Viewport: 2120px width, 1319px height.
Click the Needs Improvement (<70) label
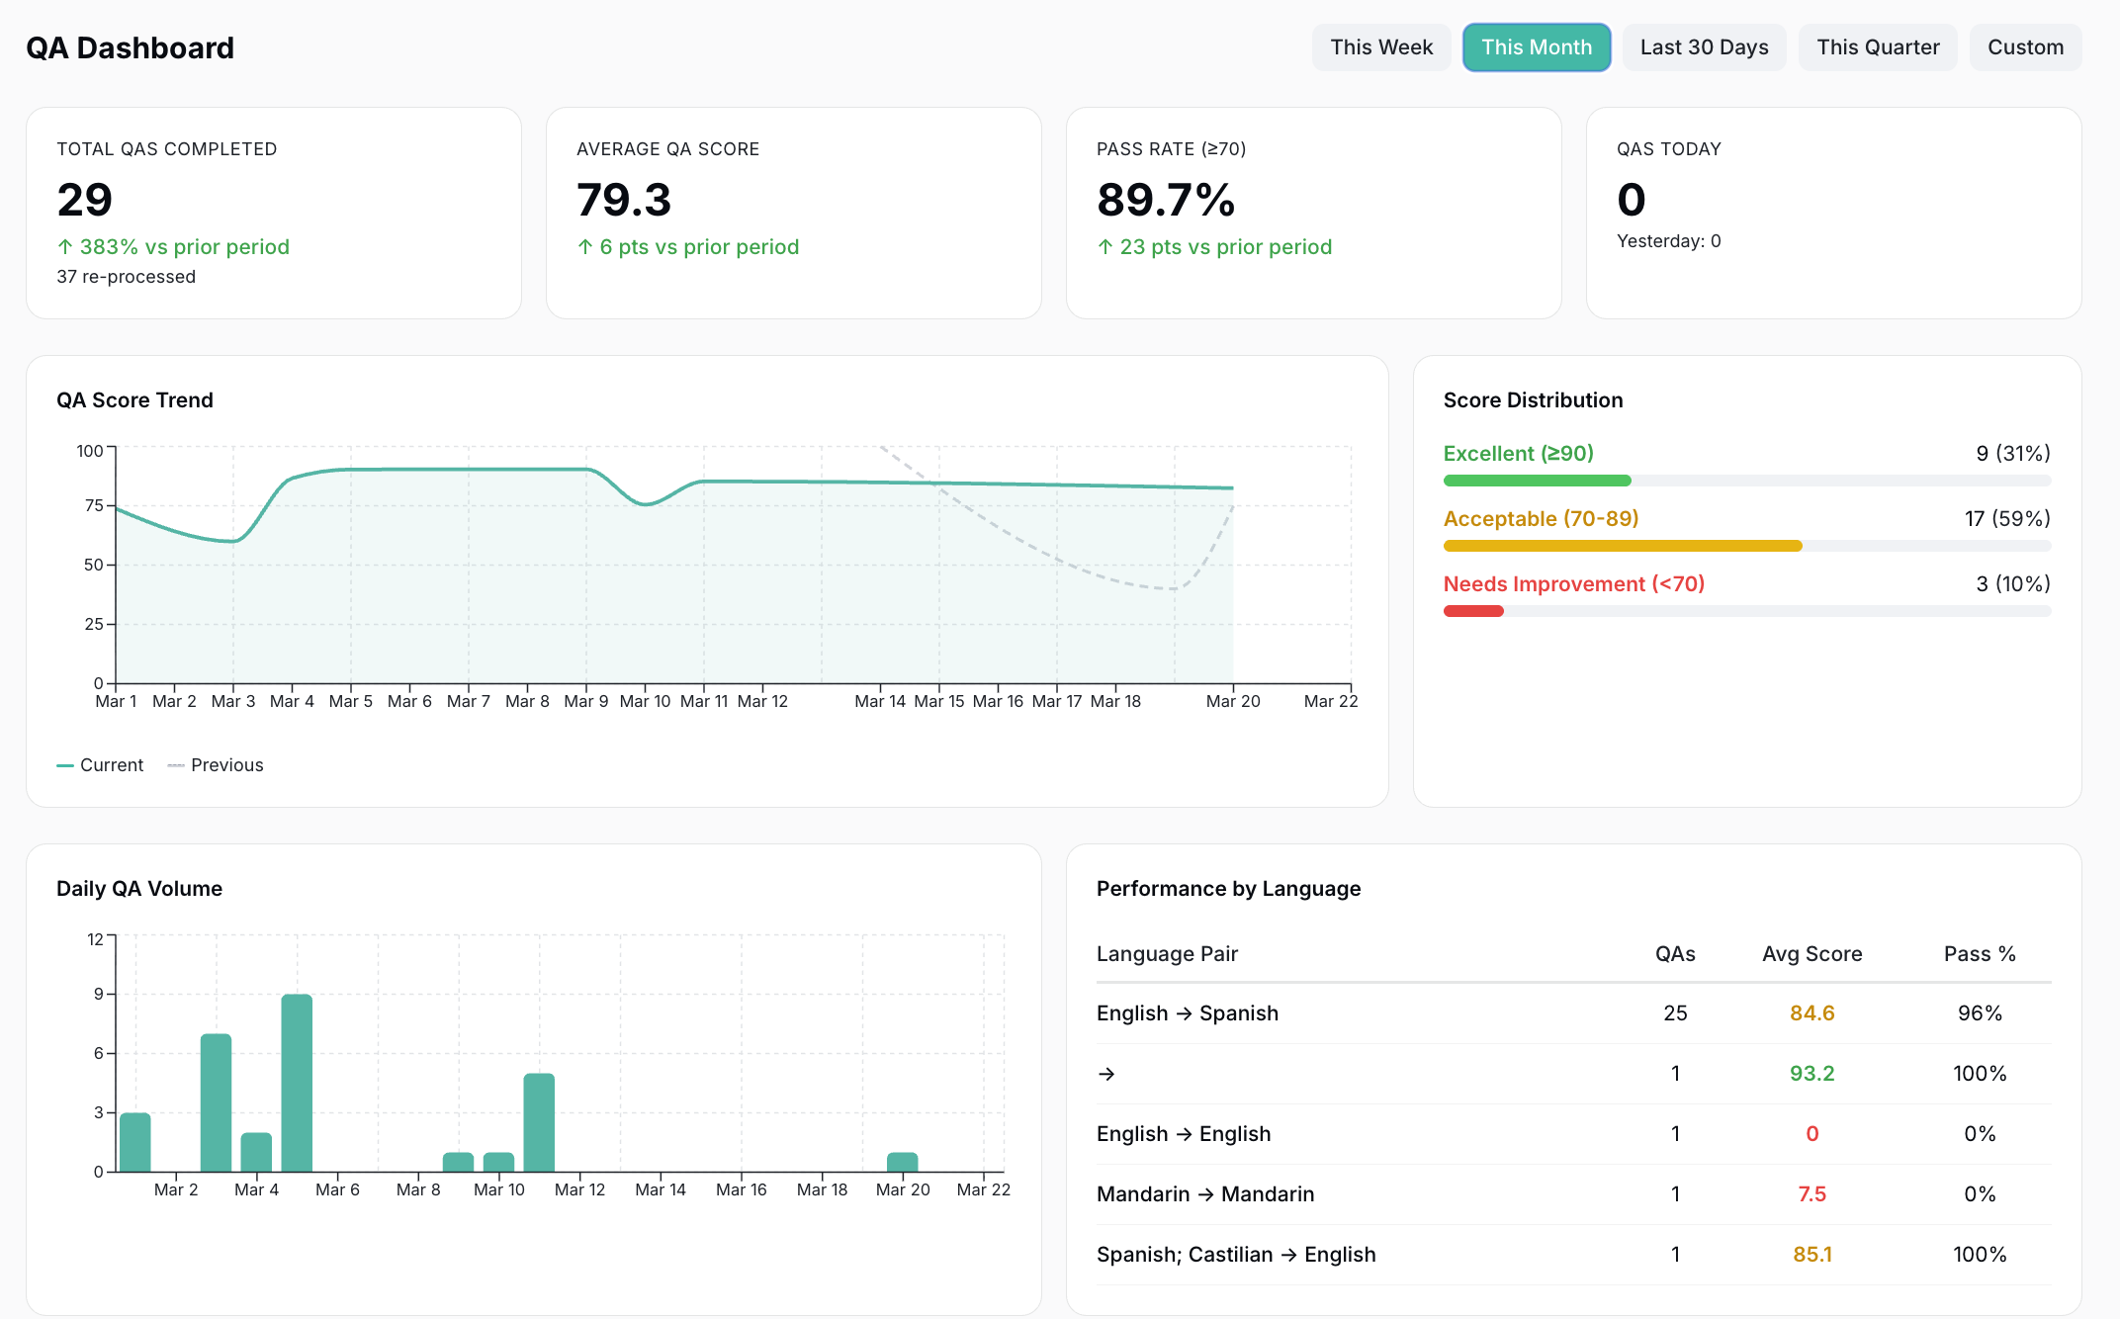coord(1572,583)
